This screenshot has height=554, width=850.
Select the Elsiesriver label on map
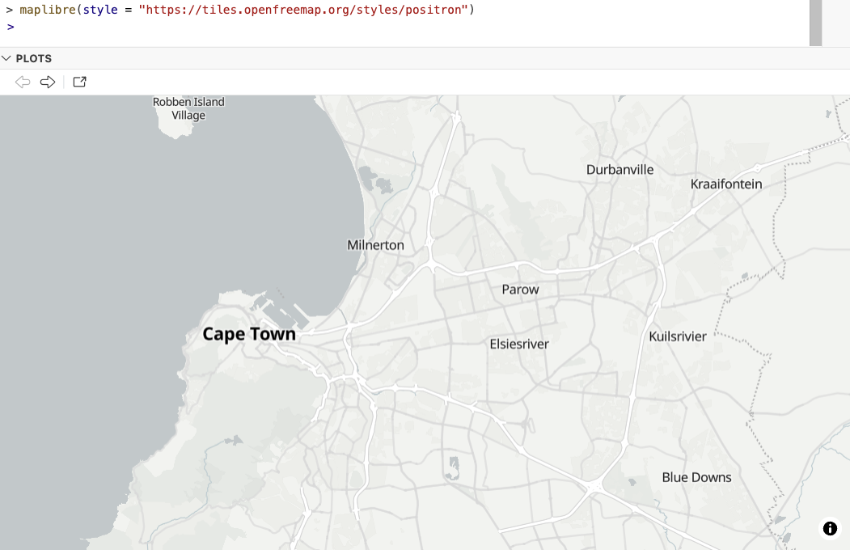pos(519,345)
